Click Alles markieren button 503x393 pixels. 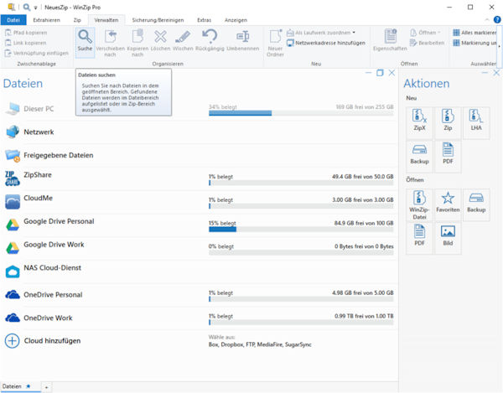[474, 33]
